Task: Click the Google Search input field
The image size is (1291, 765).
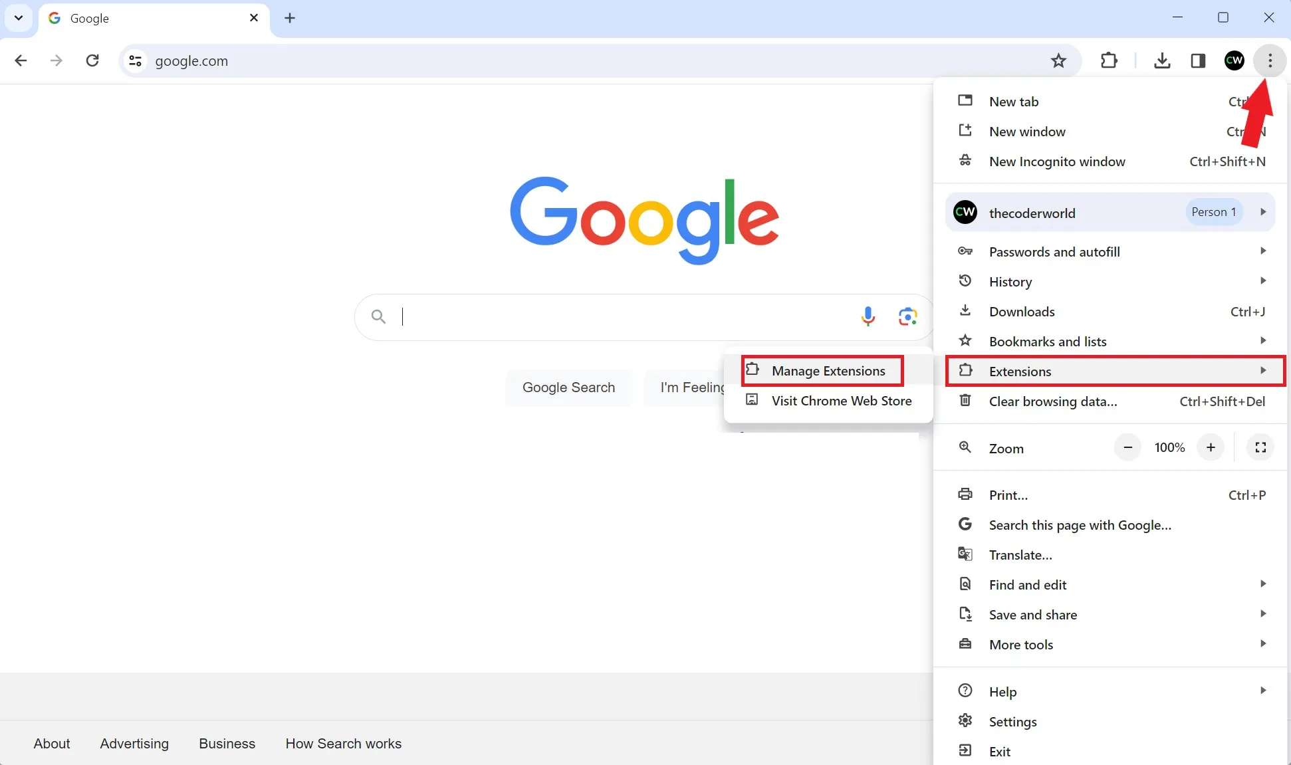Action: (645, 316)
